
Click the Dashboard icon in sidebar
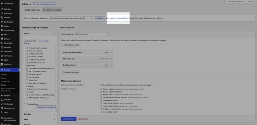[2, 3]
